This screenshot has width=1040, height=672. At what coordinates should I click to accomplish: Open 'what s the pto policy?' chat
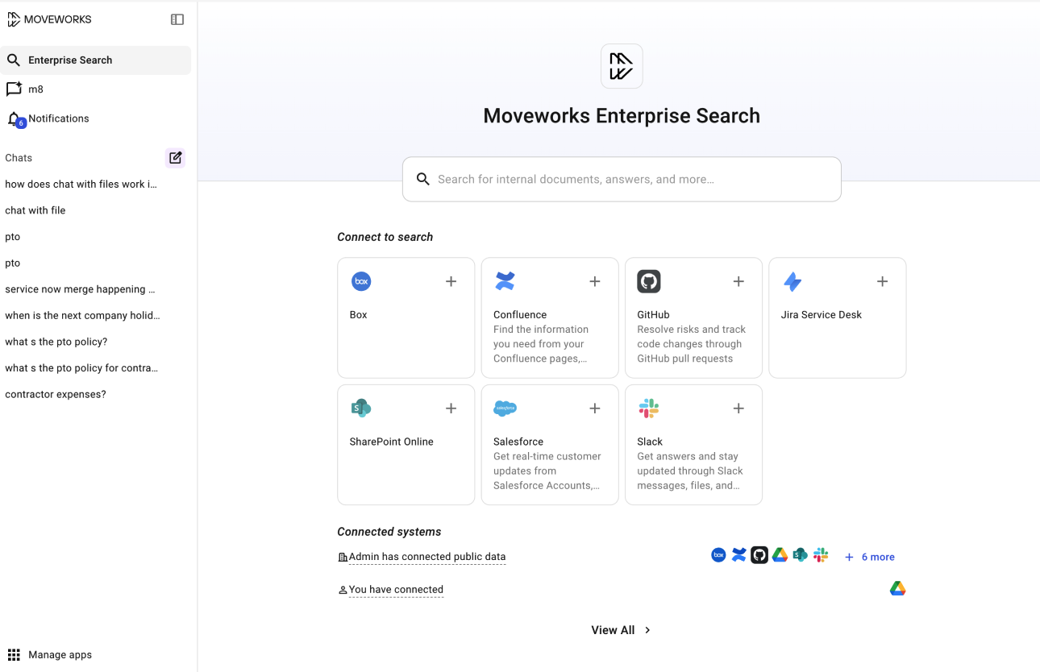56,342
